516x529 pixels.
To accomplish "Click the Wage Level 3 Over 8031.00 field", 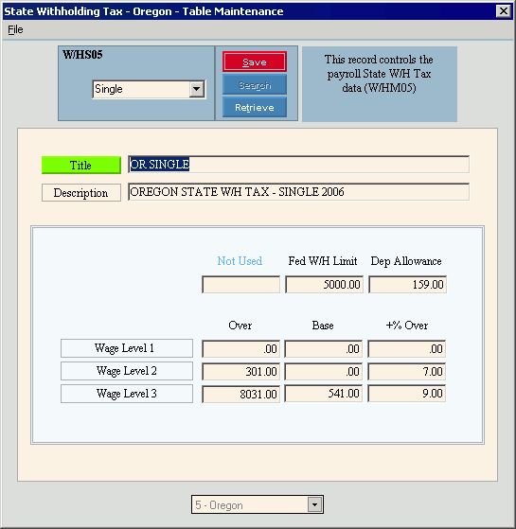I will pyautogui.click(x=240, y=394).
